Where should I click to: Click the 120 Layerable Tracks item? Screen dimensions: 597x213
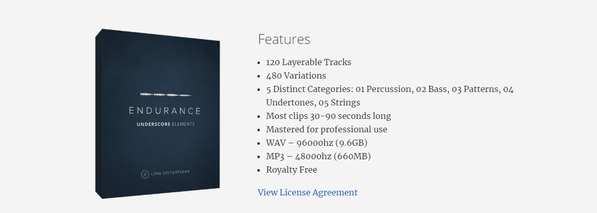point(309,63)
